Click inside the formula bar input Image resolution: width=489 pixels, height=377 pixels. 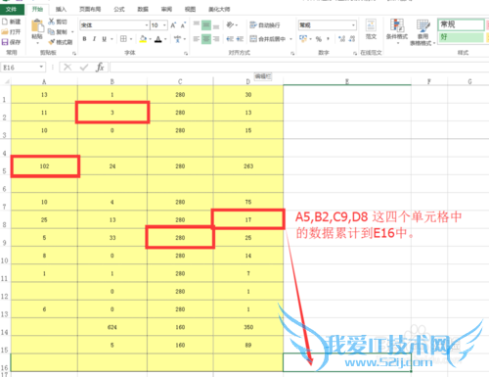299,68
